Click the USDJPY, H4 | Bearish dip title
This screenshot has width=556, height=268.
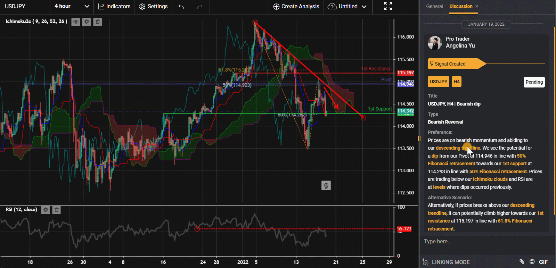[454, 104]
